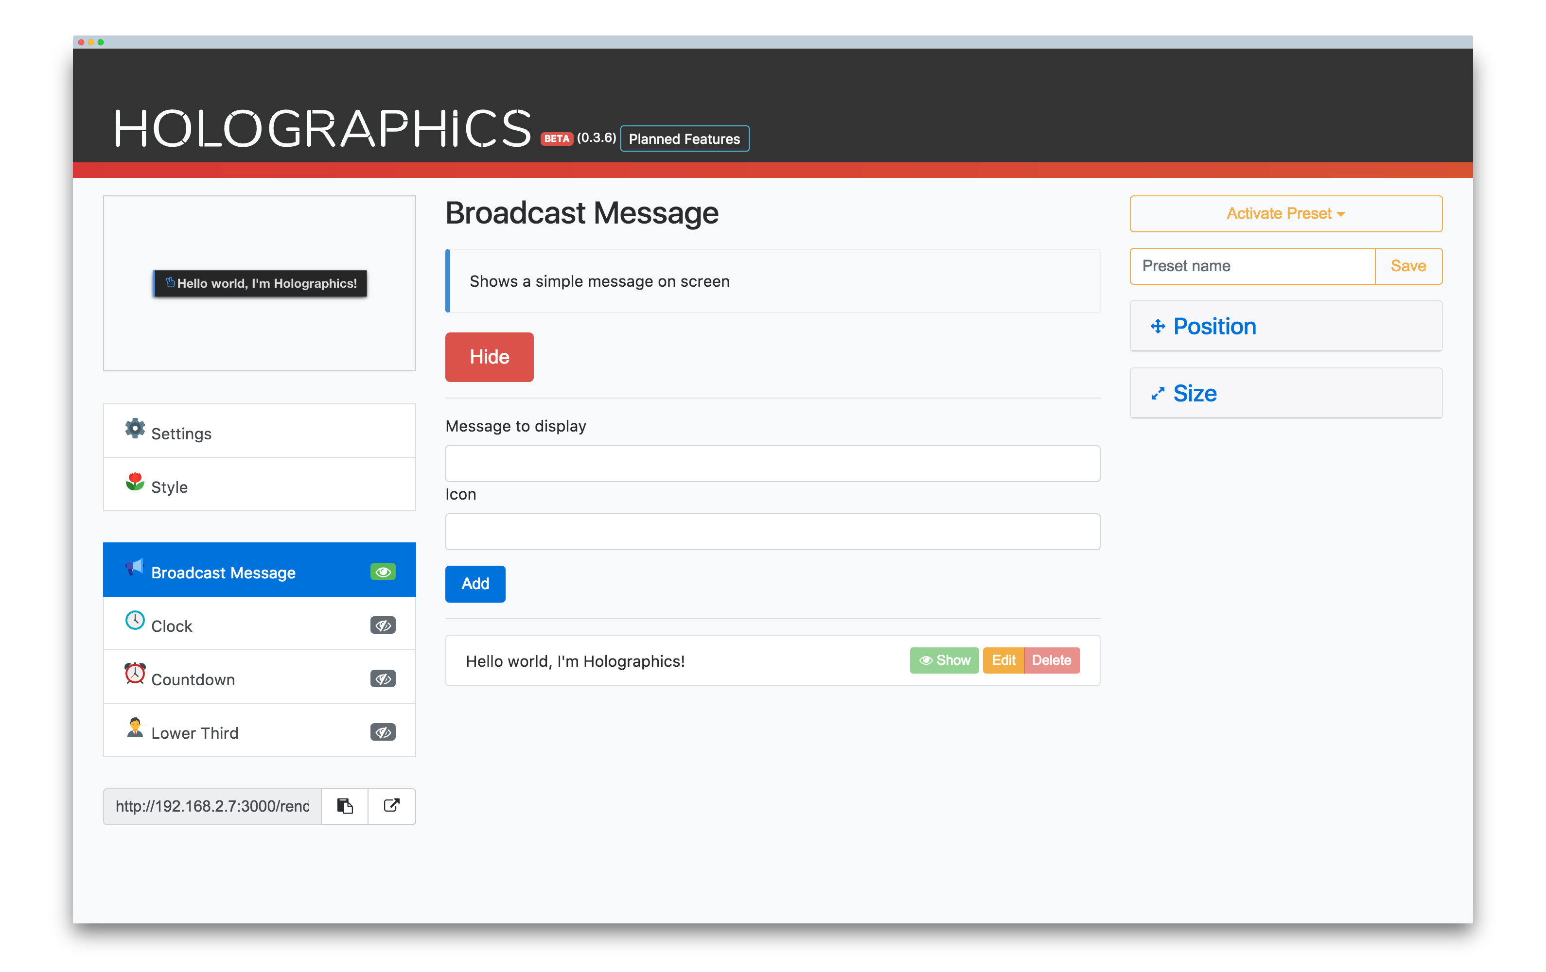Copy the render URL to clipboard
The height and width of the screenshot is (972, 1546).
point(345,806)
